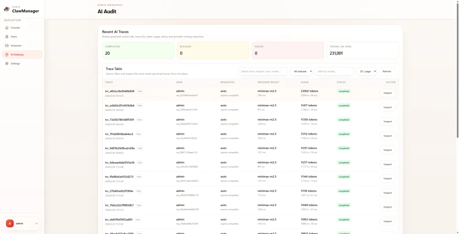459x234 pixels.
Task: Click the 11356 tokens usage value
Action: coord(309,120)
